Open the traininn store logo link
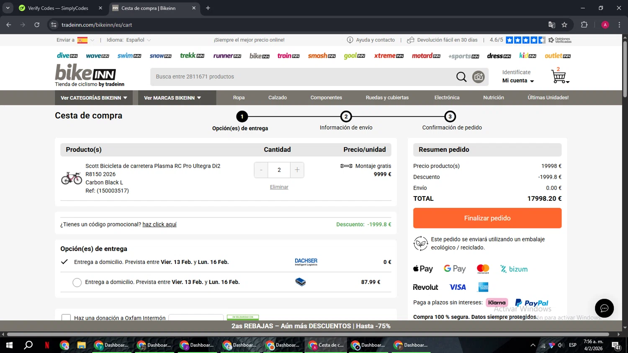Viewport: 628px width, 353px height. point(288,56)
